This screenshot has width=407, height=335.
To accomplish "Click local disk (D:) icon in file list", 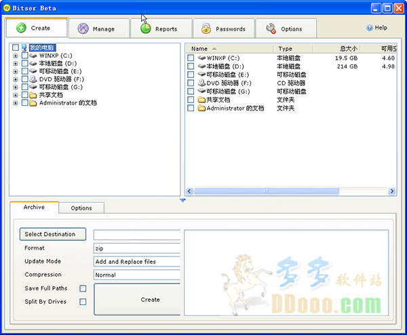I will click(x=201, y=66).
